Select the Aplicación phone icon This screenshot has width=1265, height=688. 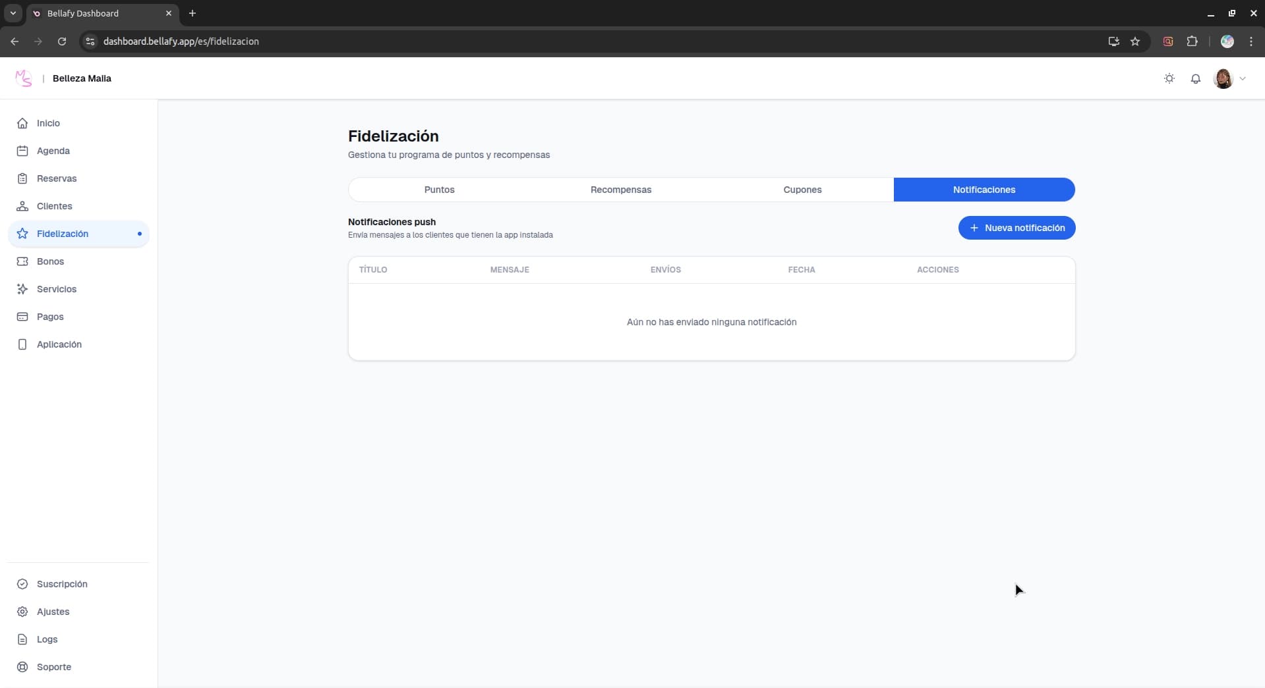(22, 344)
